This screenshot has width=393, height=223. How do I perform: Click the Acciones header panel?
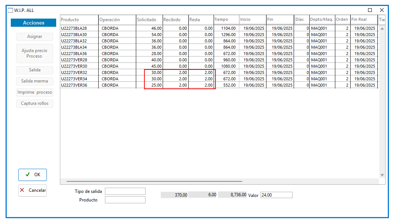33,23
